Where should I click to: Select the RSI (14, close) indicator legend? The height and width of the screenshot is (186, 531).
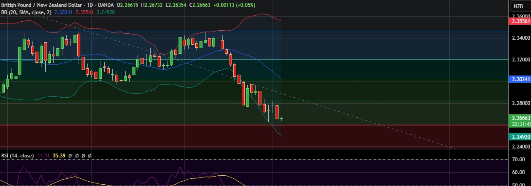pyautogui.click(x=17, y=156)
